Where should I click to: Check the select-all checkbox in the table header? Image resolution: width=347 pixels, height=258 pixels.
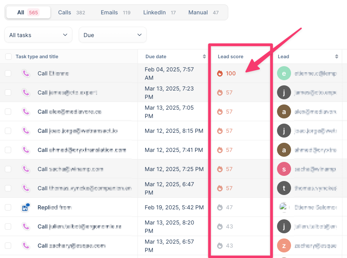pyautogui.click(x=8, y=57)
